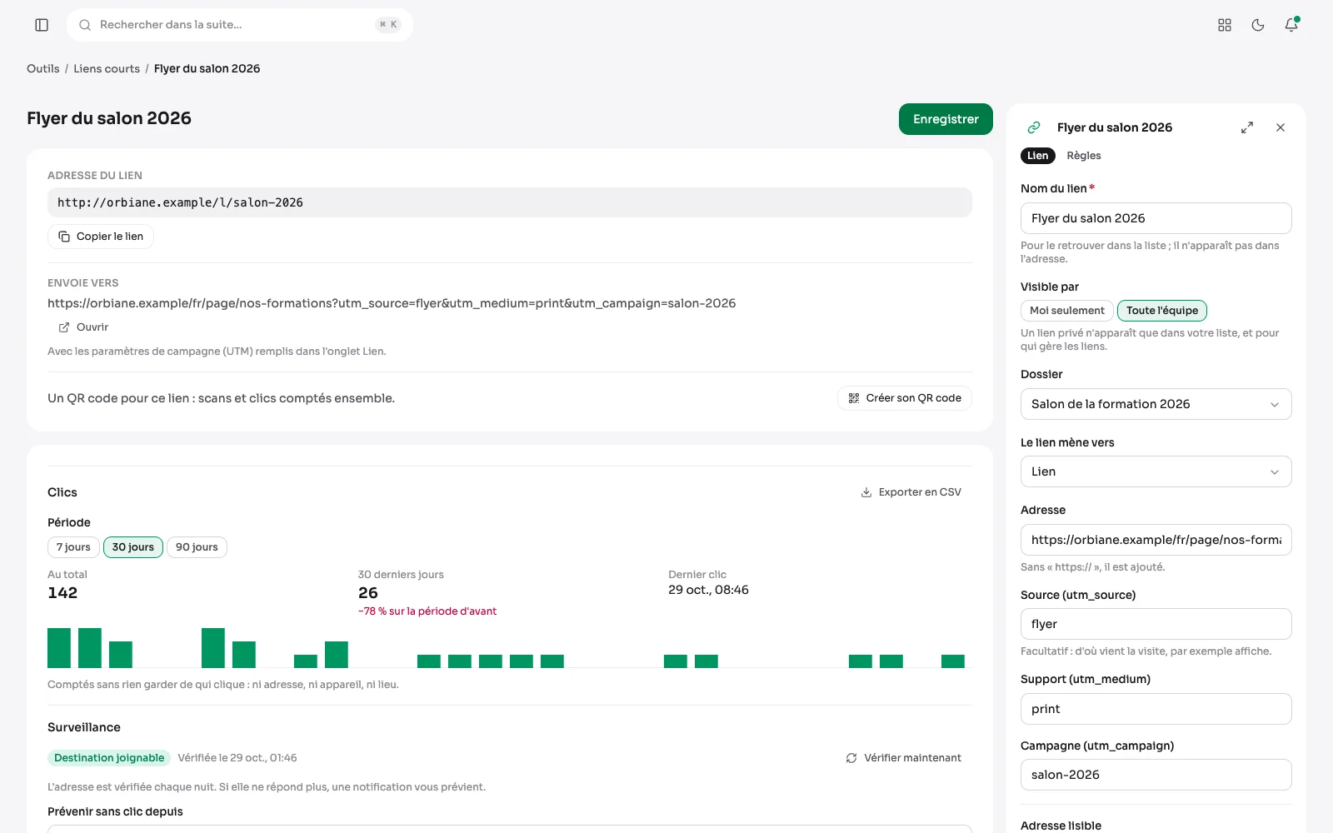
Task: Go to Outils breadcrumb
Action: point(43,68)
